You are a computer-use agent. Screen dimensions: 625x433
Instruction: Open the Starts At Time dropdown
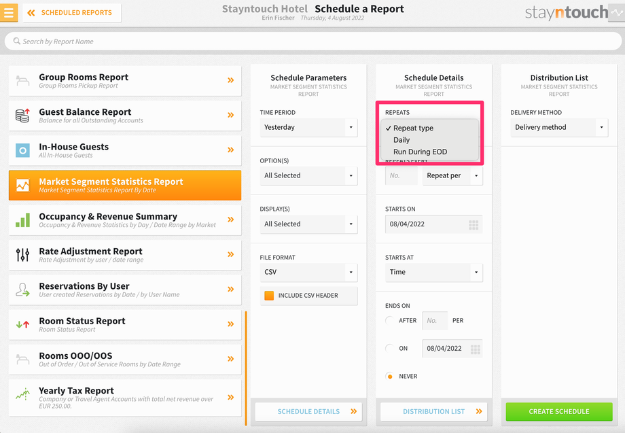[433, 273]
